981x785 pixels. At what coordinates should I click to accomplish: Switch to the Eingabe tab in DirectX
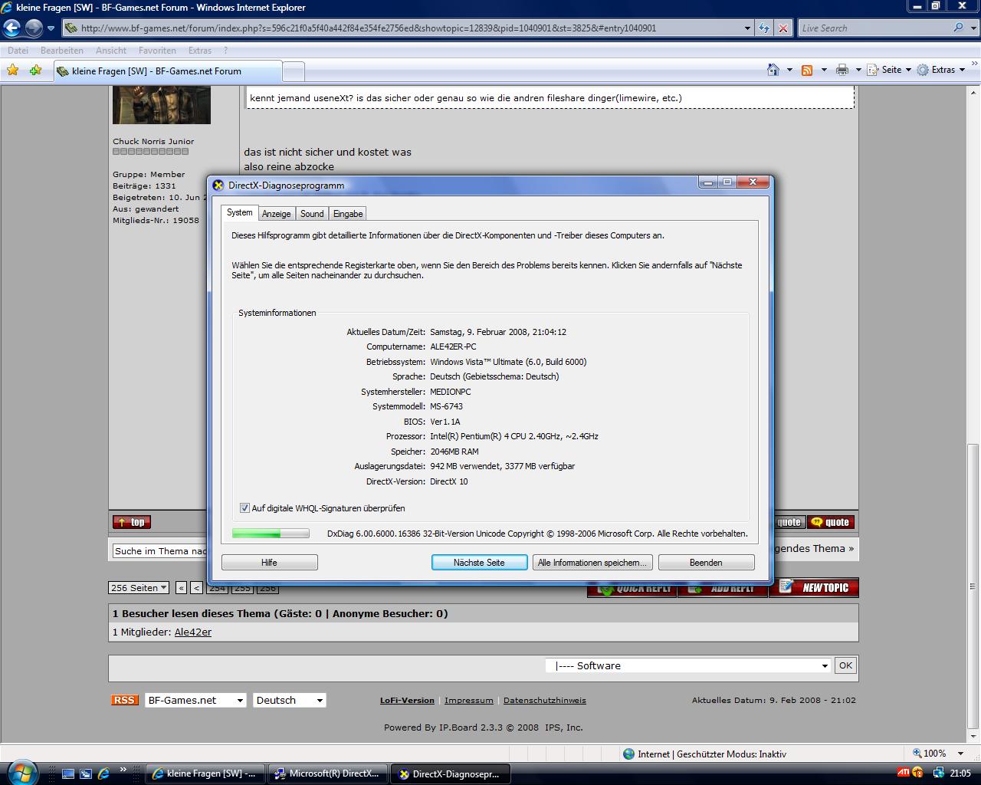(348, 214)
